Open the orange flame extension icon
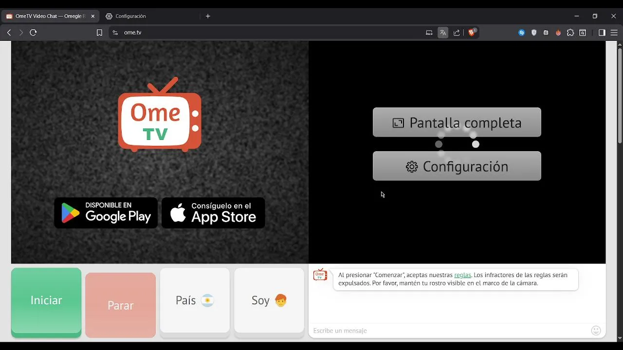 [558, 33]
